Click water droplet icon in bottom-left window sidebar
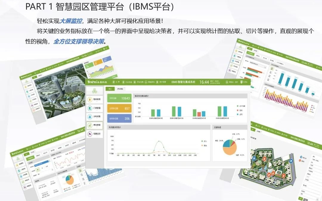 [x=21, y=176]
